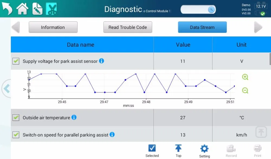Click the value 27 for outside temperature

pos(183,118)
